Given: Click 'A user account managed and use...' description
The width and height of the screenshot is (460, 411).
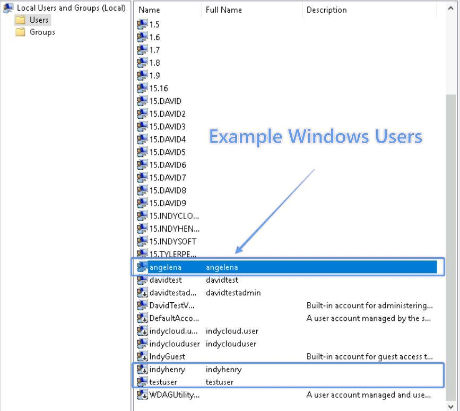Looking at the screenshot, I should tap(368, 395).
